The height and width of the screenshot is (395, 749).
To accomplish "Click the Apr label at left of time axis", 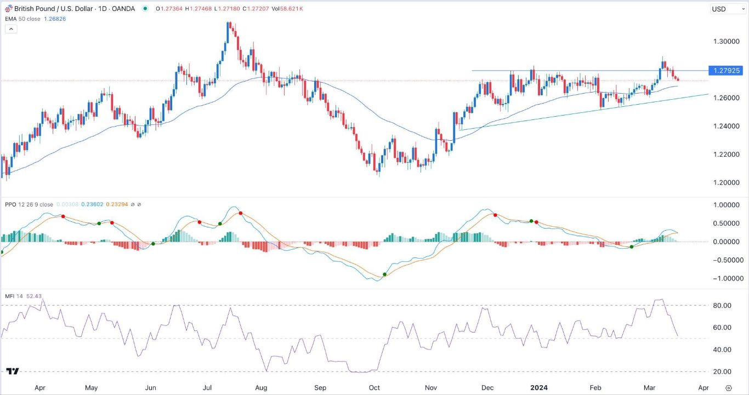I will point(39,387).
